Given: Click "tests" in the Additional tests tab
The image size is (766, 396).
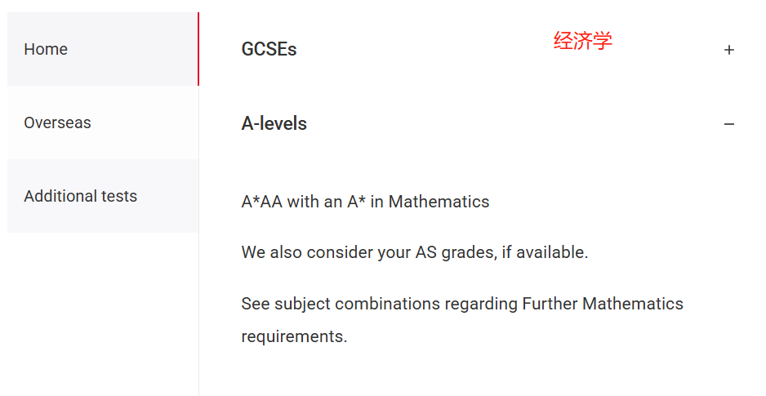Looking at the screenshot, I should 118,196.
